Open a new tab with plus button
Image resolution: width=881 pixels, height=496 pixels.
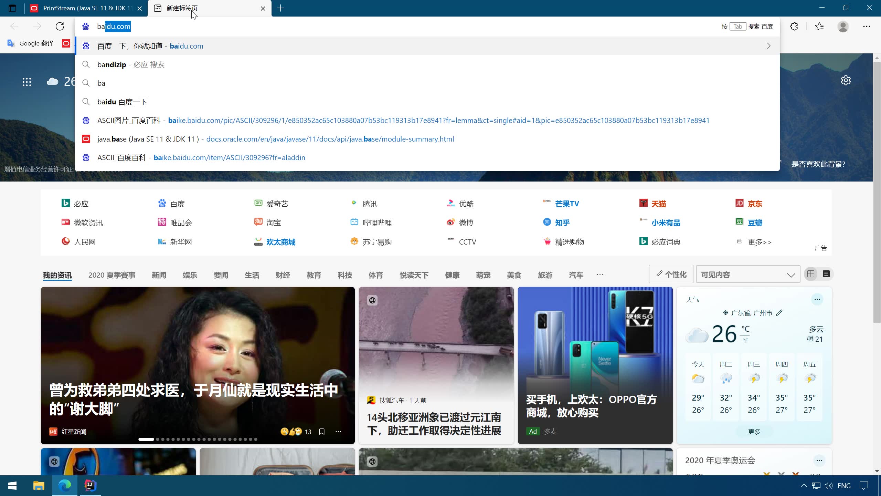coord(280,8)
